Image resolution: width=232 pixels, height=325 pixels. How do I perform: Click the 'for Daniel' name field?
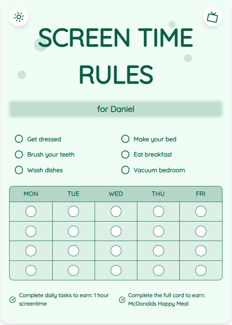[x=116, y=109]
